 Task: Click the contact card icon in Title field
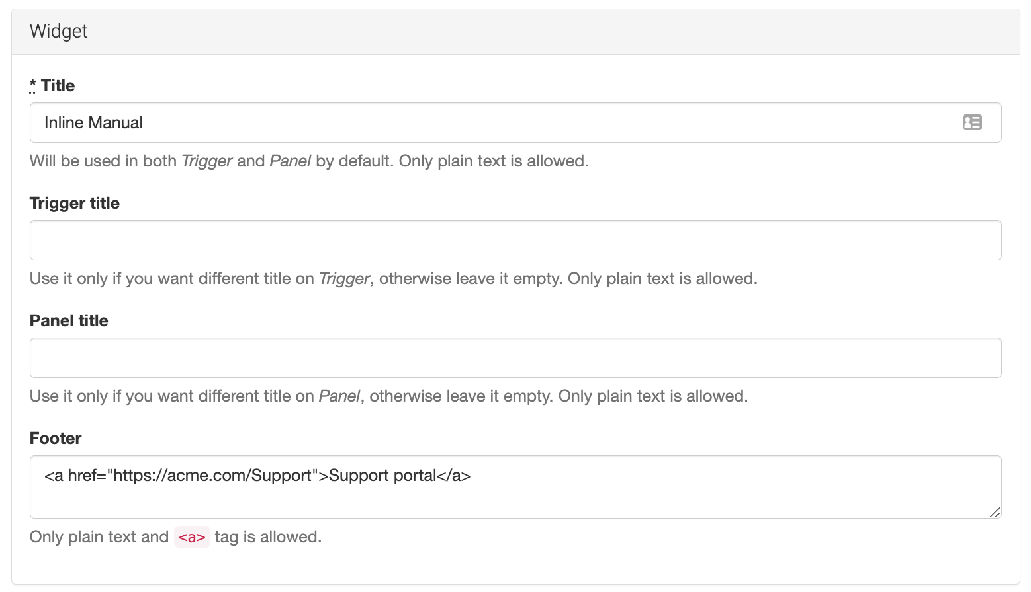pyautogui.click(x=971, y=122)
